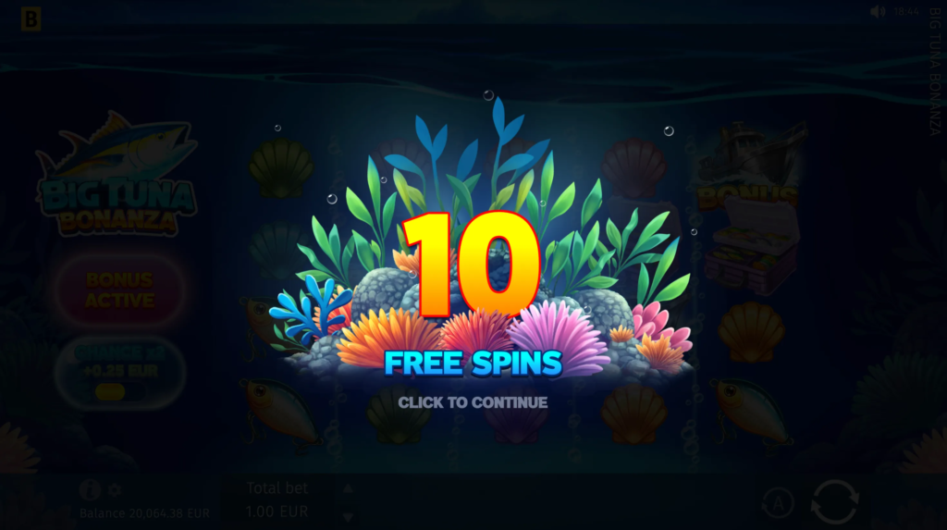Click the large number 10

coord(472,264)
